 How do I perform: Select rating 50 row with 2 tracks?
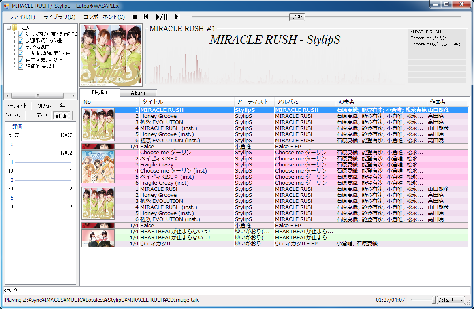pyautogui.click(x=40, y=206)
